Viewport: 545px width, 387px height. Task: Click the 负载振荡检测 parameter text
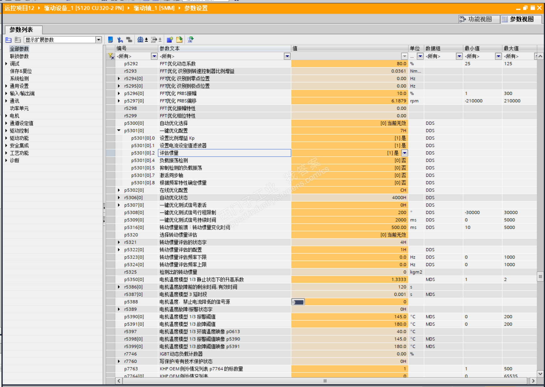[x=174, y=160]
